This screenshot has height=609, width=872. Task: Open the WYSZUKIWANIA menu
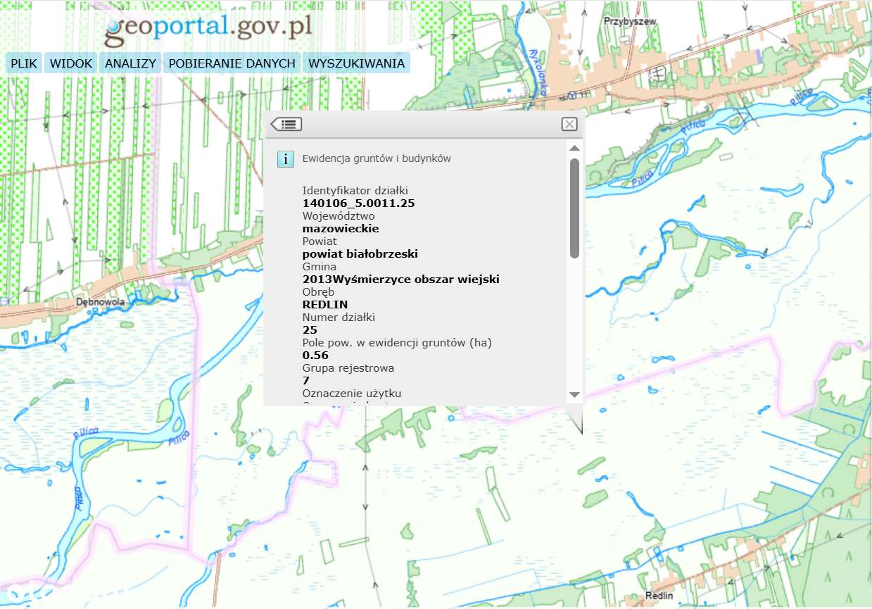click(x=356, y=63)
